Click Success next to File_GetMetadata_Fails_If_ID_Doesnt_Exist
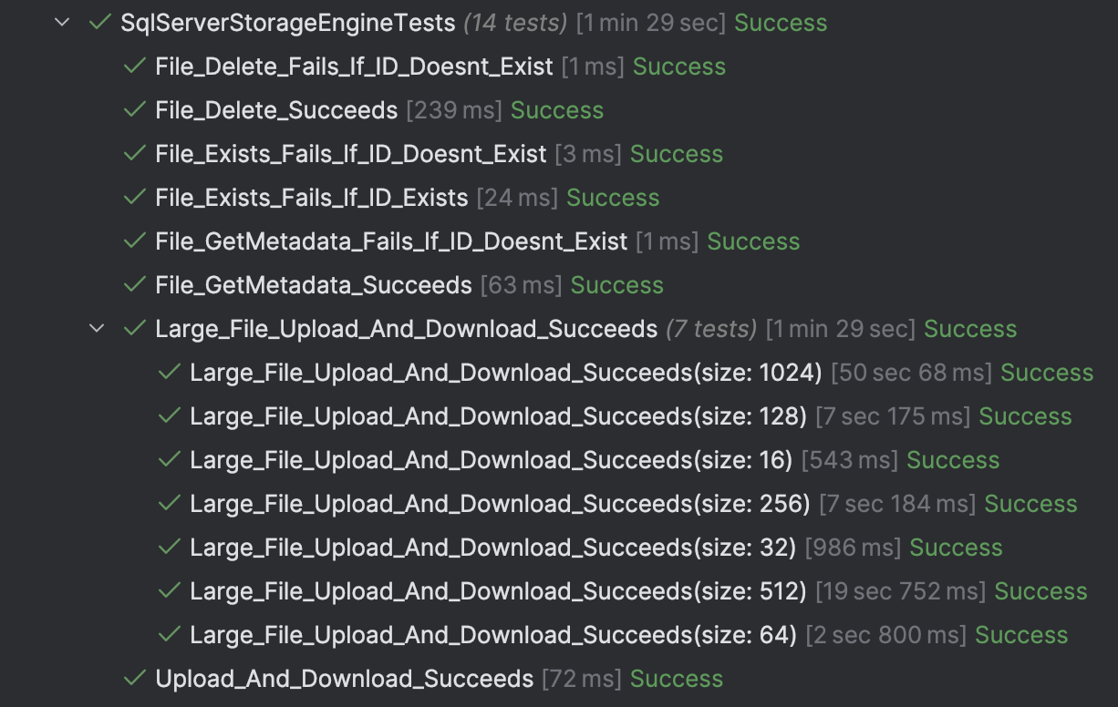Screen dimensions: 1118x707 (752, 241)
